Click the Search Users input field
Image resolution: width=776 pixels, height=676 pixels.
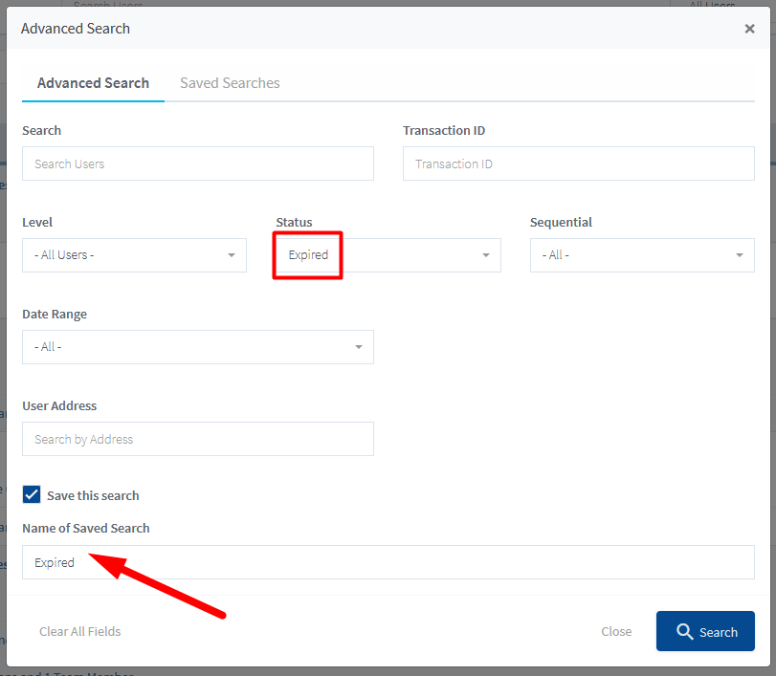[198, 164]
